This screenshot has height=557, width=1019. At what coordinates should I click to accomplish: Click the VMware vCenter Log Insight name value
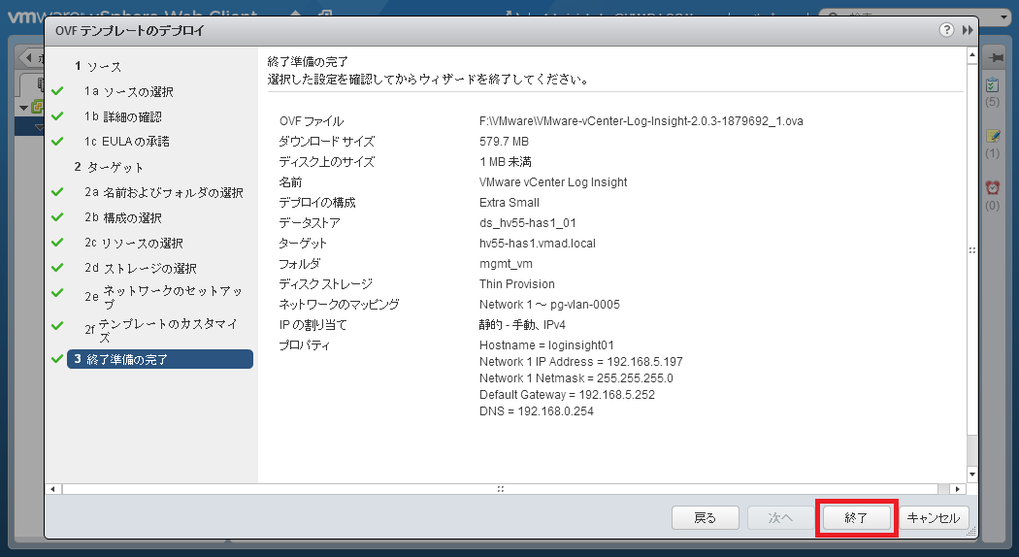tap(553, 182)
